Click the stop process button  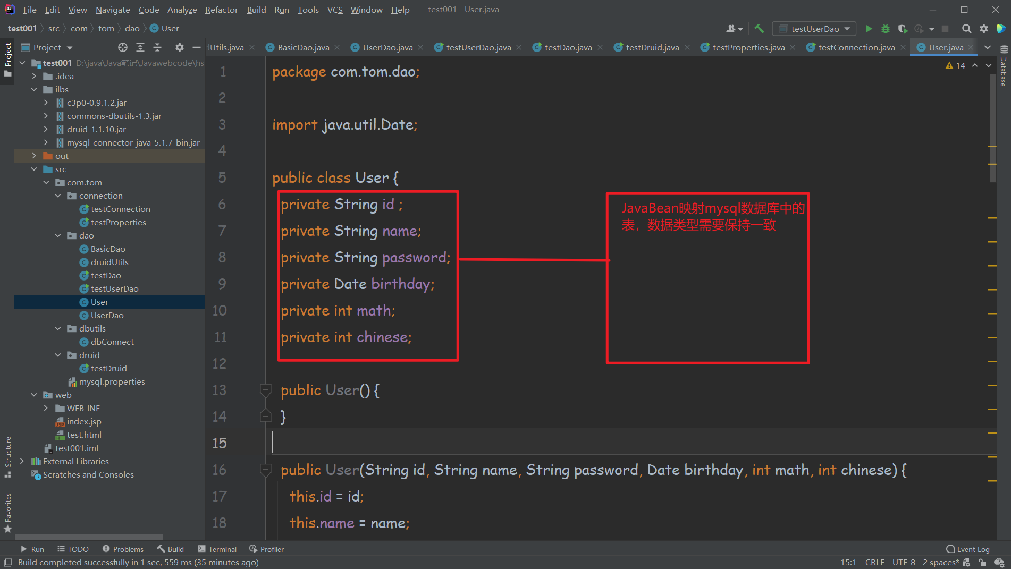coord(945,29)
